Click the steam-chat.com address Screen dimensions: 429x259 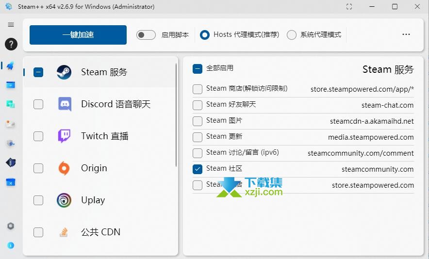387,105
